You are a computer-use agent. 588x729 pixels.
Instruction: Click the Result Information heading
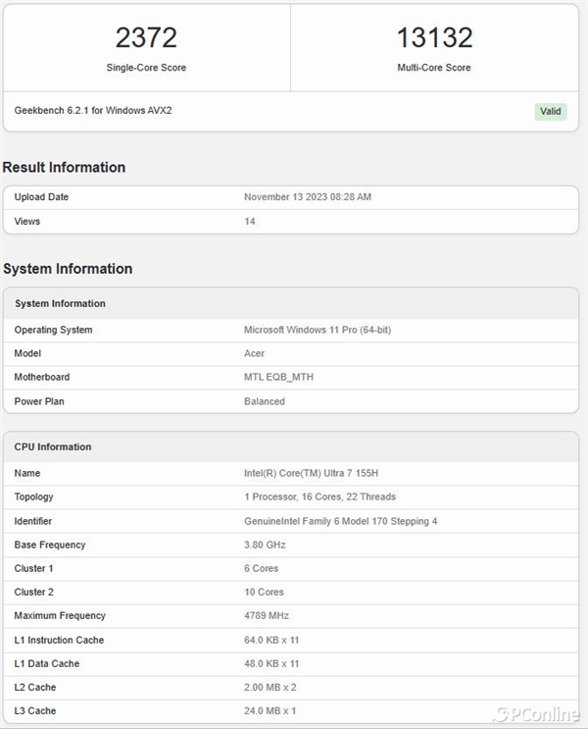64,167
